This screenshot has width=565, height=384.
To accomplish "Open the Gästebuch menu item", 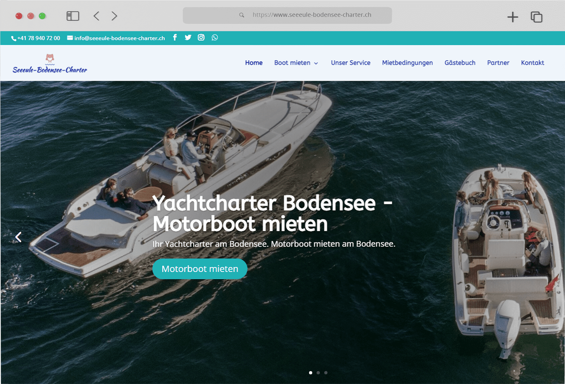I will point(460,63).
